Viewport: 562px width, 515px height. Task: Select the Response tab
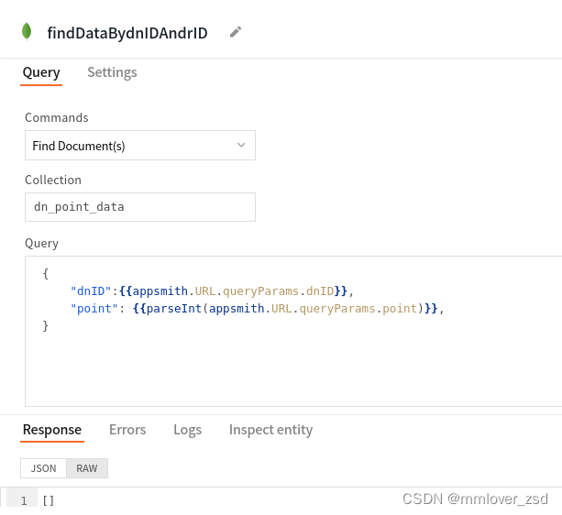click(52, 430)
